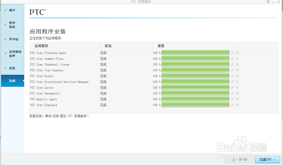Click restart icon for PTC Quality Agent
This screenshot has height=166, width=283.
232,99
